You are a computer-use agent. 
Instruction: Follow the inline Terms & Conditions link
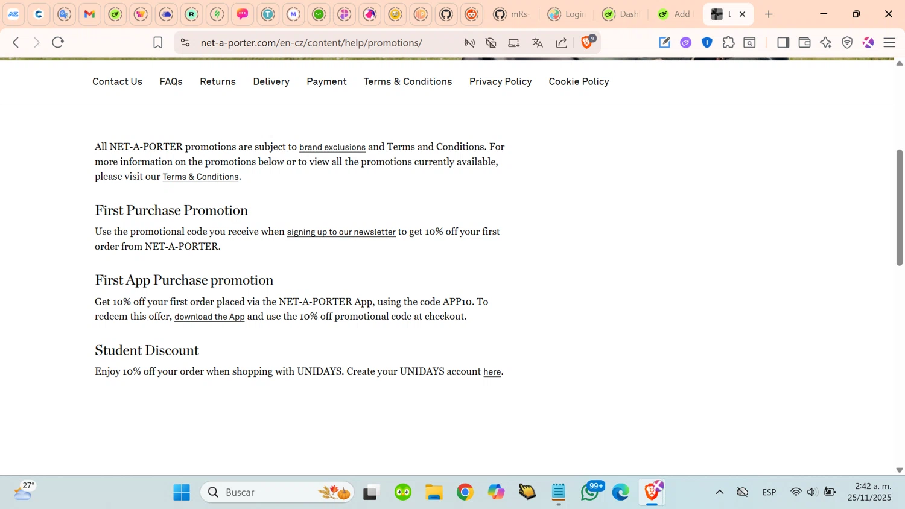(200, 177)
